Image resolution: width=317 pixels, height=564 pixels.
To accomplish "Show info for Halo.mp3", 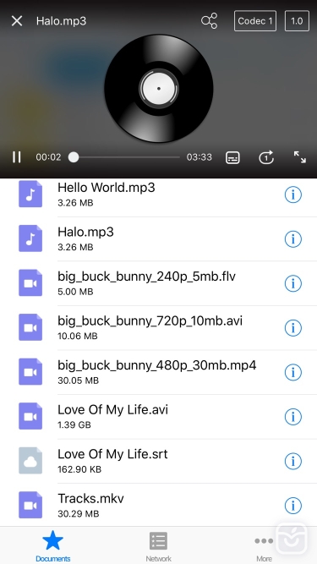I will [x=293, y=238].
